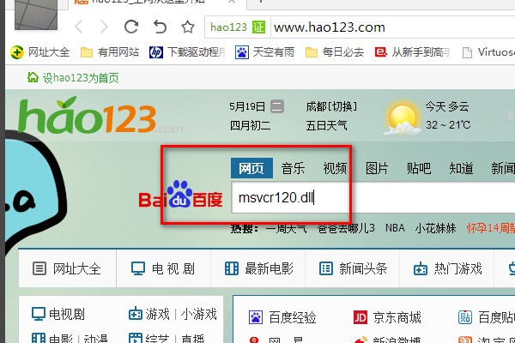
Task: Select the 视频 search tab
Action: (335, 168)
